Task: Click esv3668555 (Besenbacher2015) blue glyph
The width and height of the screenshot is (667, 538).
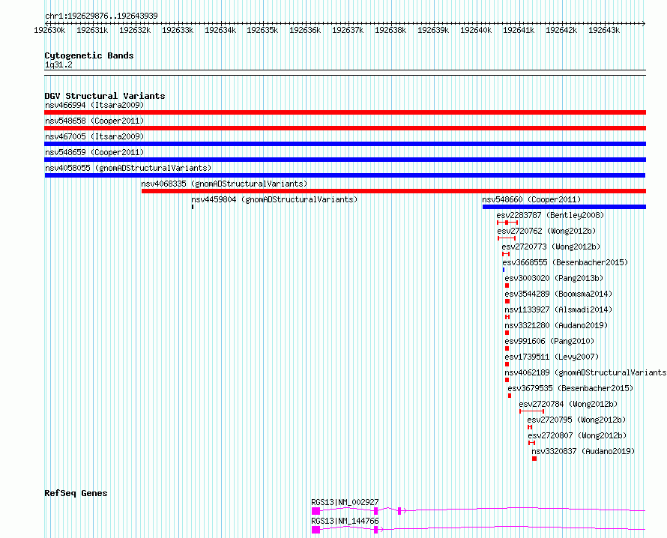Action: pos(504,270)
